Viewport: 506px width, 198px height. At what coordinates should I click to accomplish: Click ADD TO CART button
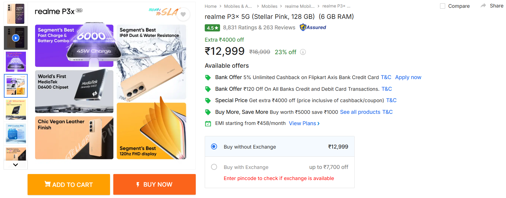pyautogui.click(x=69, y=185)
